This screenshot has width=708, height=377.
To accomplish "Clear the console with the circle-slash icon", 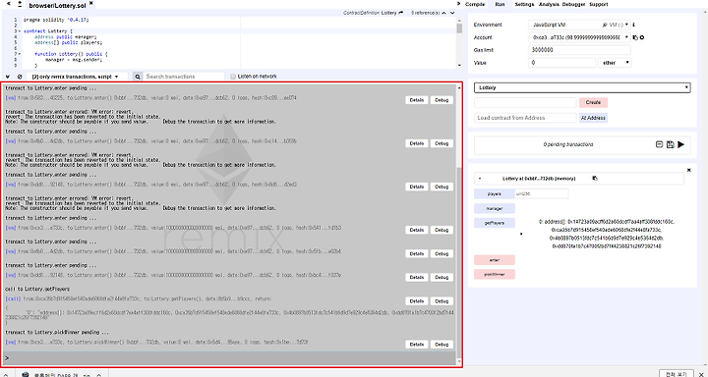I will [20, 77].
